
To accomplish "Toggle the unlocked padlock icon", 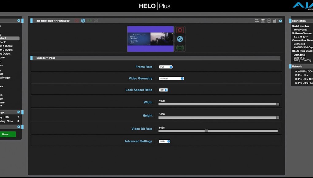I will [275, 21].
